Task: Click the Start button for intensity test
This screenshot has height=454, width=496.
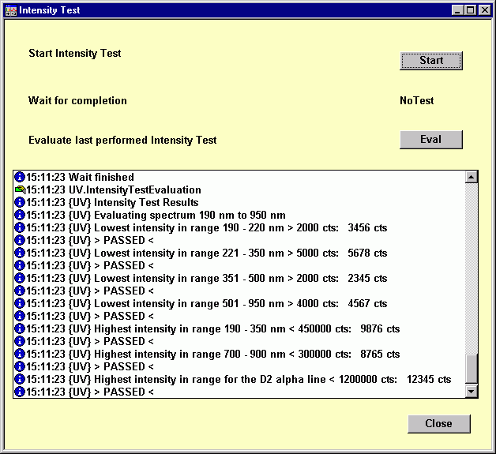Action: (x=431, y=61)
